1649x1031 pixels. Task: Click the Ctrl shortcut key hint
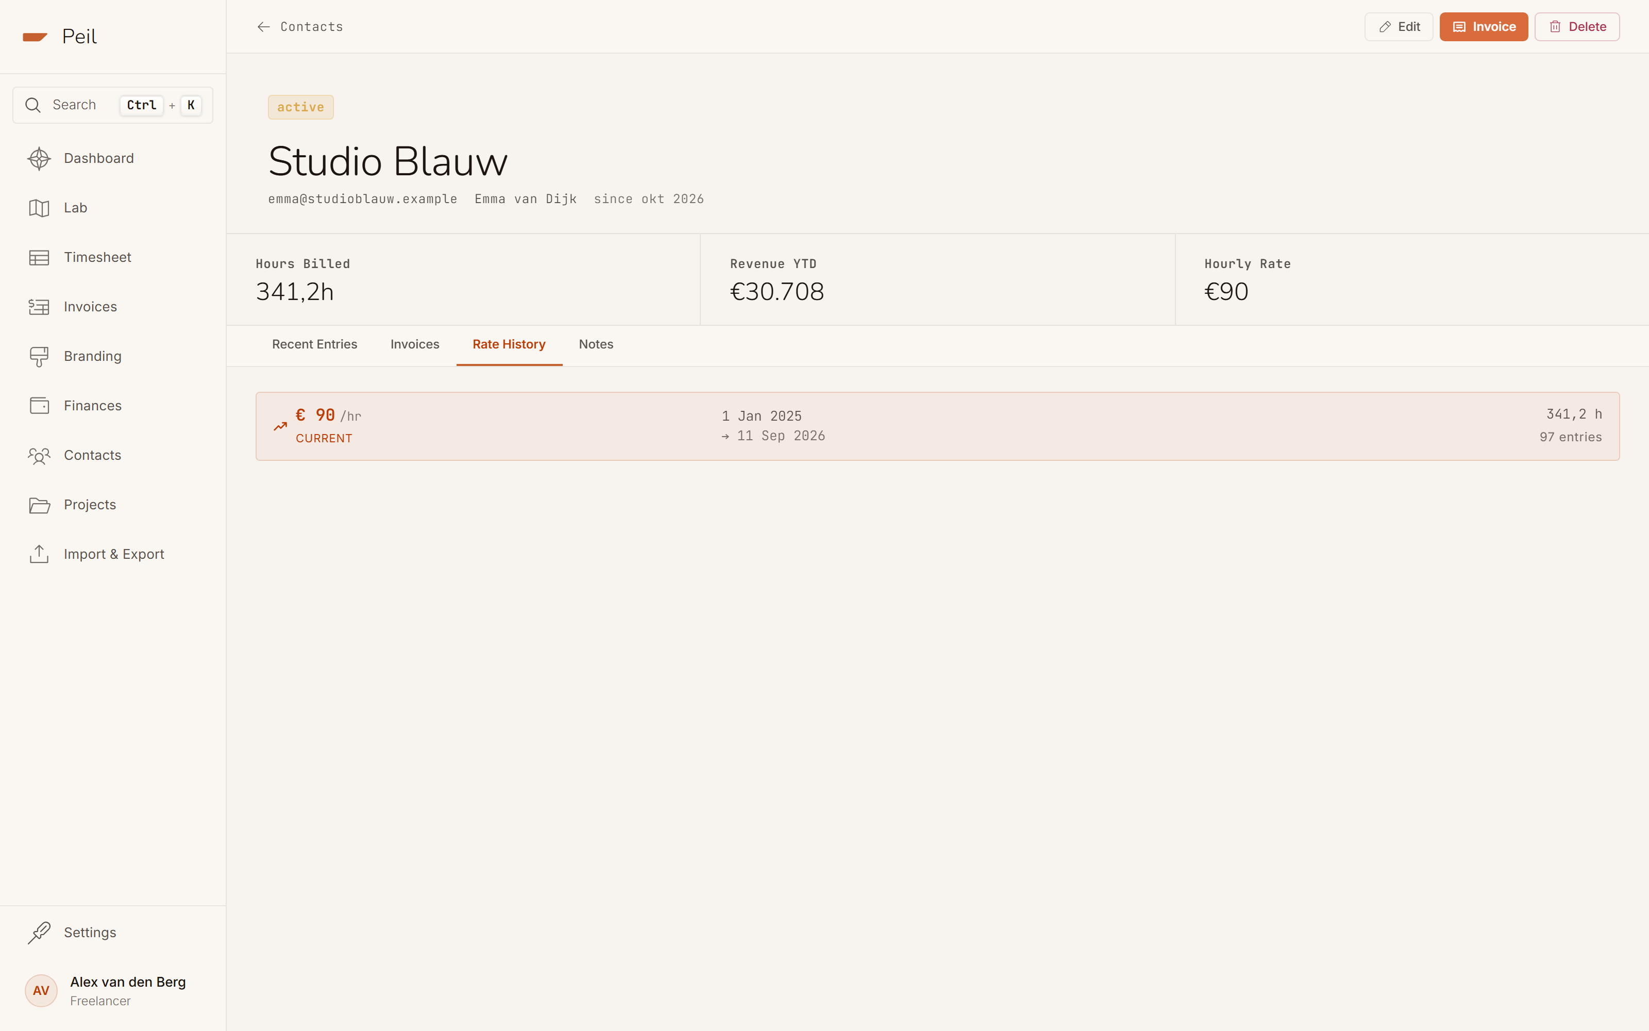142,105
